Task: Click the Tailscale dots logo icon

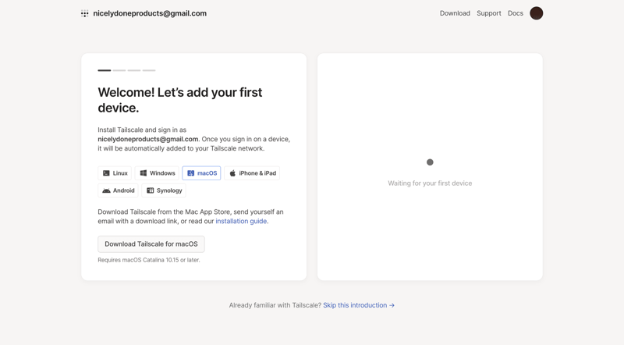Action: tap(85, 13)
